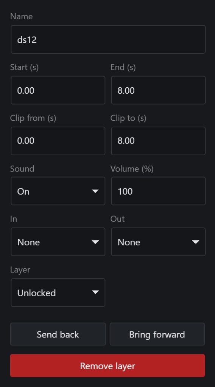Focus the Start (s) input field
The height and width of the screenshot is (387, 215).
pyautogui.click(x=58, y=90)
